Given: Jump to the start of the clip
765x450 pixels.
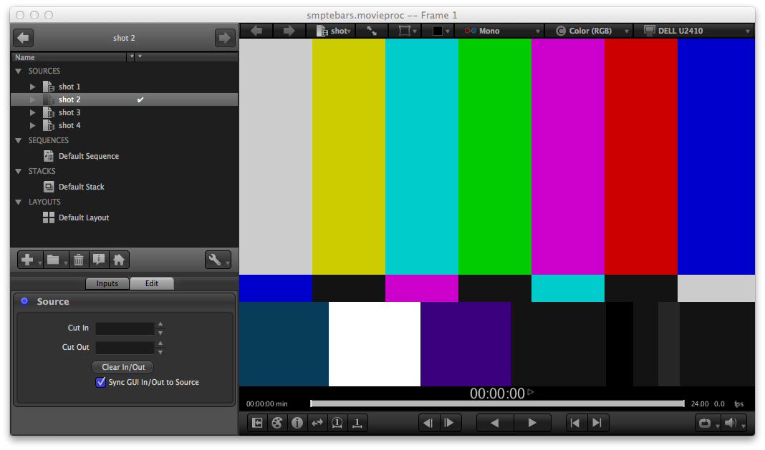Looking at the screenshot, I should click(576, 423).
